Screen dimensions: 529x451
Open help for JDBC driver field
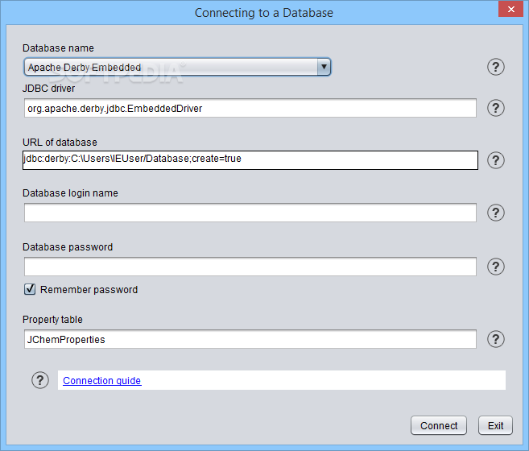[x=496, y=108]
